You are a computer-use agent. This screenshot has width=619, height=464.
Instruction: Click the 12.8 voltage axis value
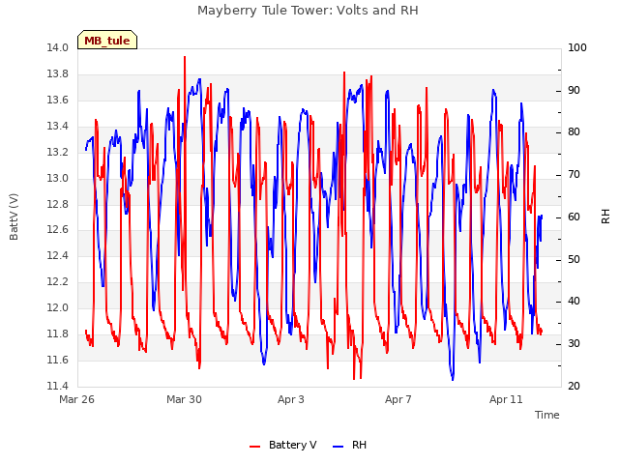[x=58, y=204]
